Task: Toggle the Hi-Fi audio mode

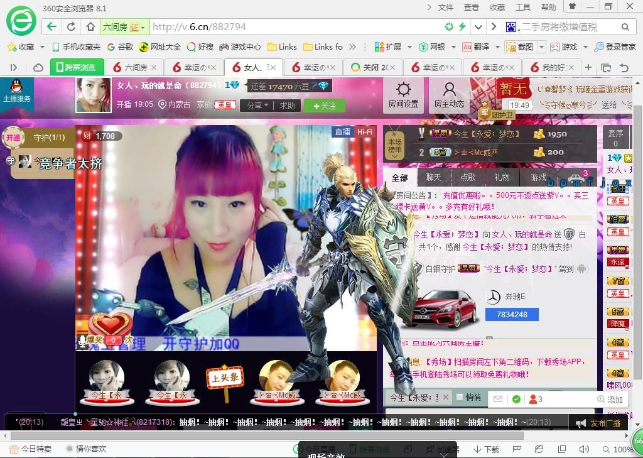Action: tap(365, 131)
